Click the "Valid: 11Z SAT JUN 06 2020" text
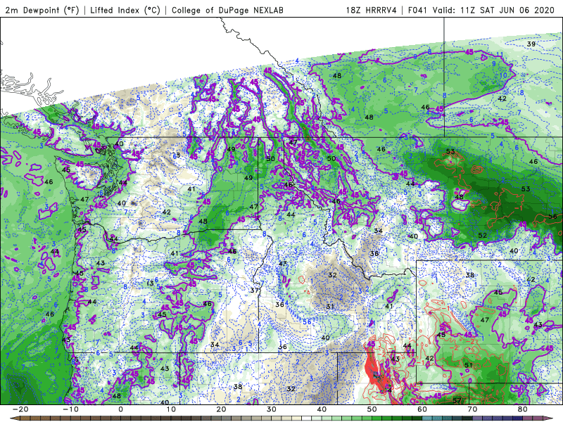 (494, 10)
